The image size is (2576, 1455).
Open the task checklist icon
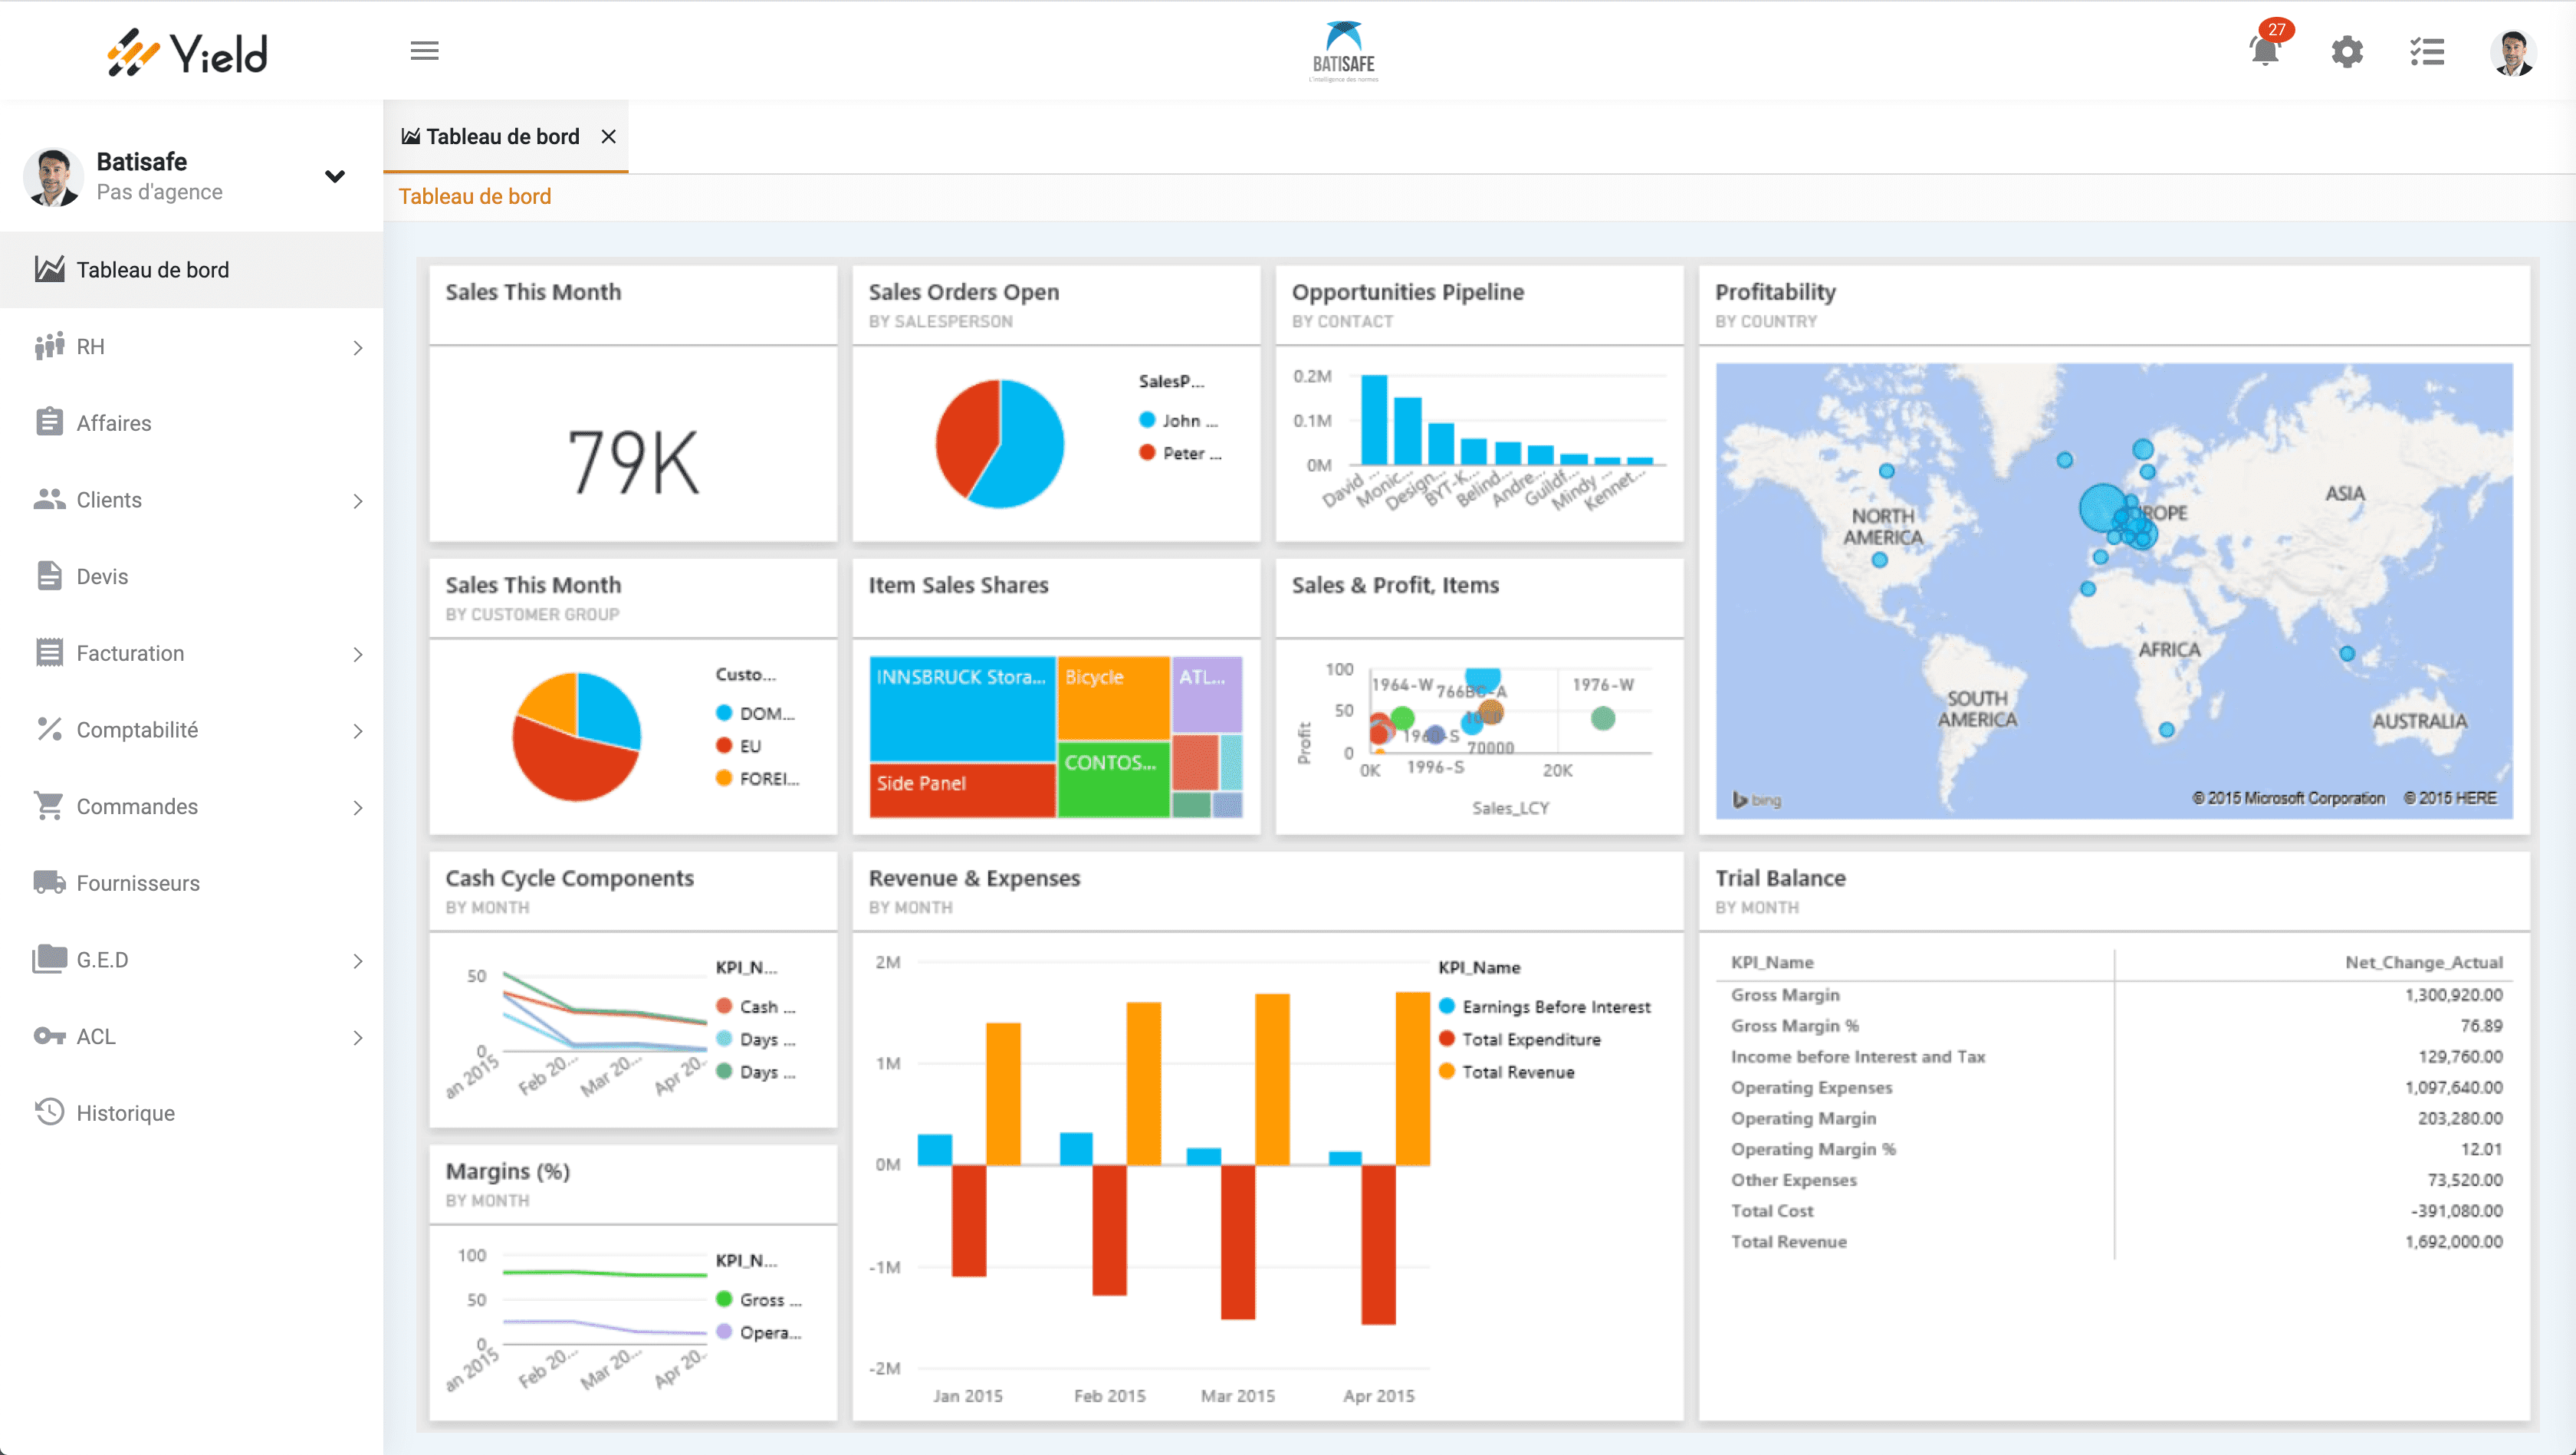[2427, 51]
